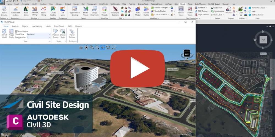
Task: Toggle Display in Model Viewer
Action: coord(11,33)
